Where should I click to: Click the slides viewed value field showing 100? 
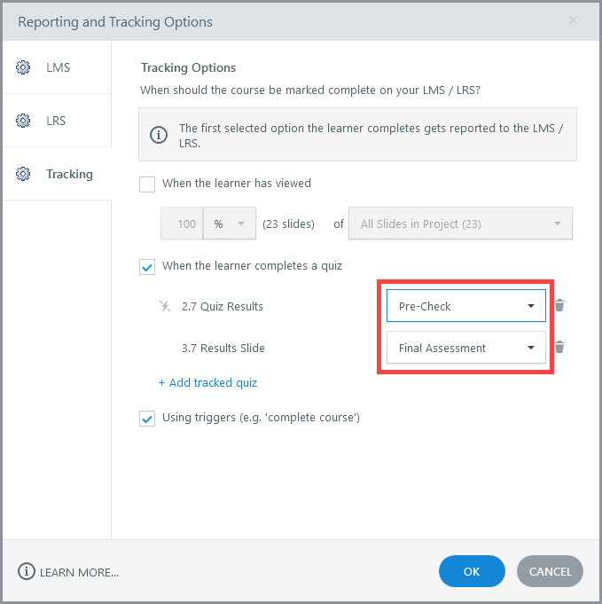(x=183, y=224)
